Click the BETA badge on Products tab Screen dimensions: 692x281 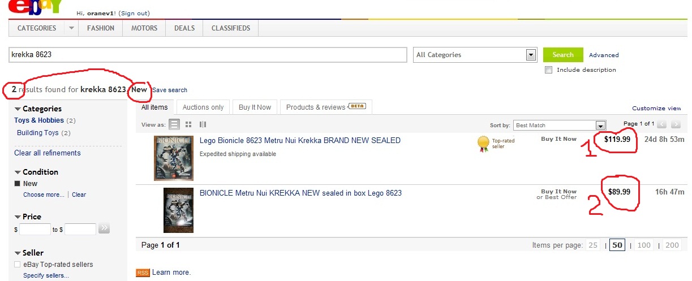(x=357, y=106)
